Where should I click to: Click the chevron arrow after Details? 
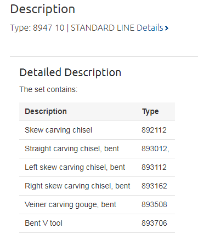pos(166,28)
